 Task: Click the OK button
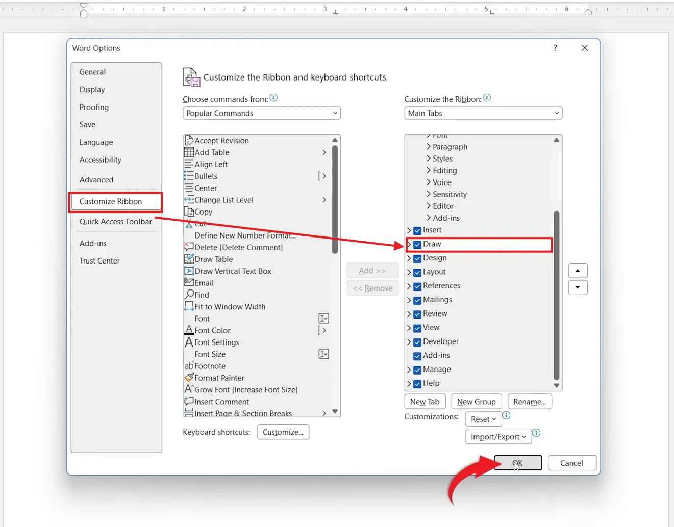[x=518, y=463]
